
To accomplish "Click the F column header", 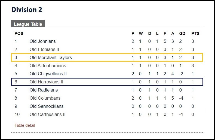I will pyautogui.click(x=165, y=33).
